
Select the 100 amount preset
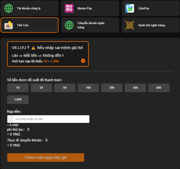[88, 88]
